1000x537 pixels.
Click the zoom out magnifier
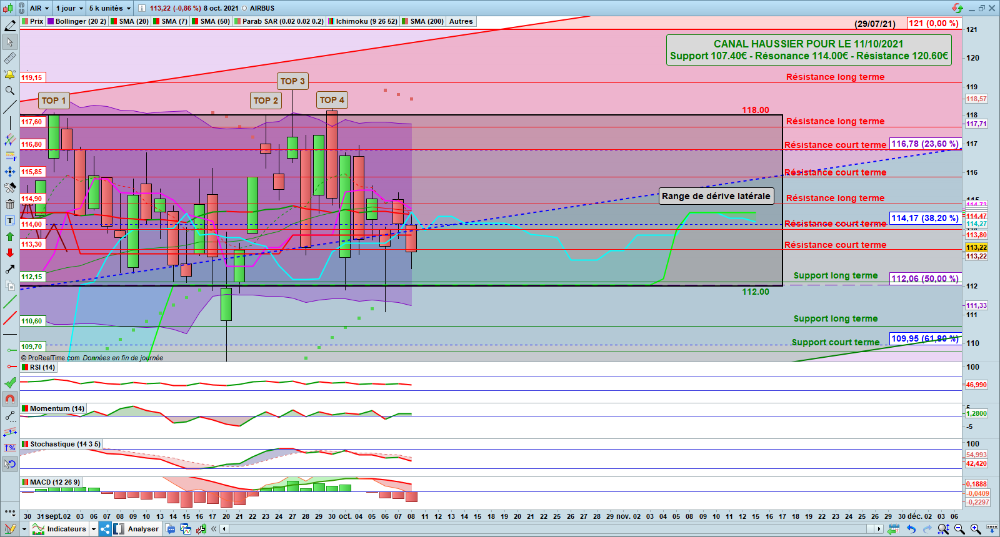959,529
